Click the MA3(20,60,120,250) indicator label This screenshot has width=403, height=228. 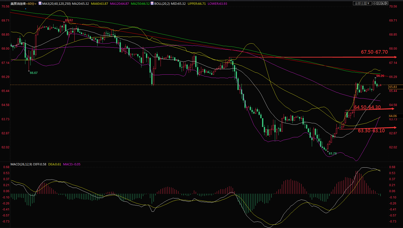coord(57,4)
